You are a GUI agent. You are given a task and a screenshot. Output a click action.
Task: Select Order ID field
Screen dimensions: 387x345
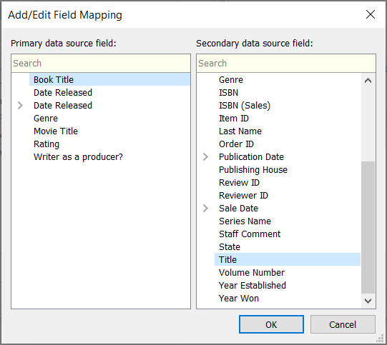[x=237, y=144]
